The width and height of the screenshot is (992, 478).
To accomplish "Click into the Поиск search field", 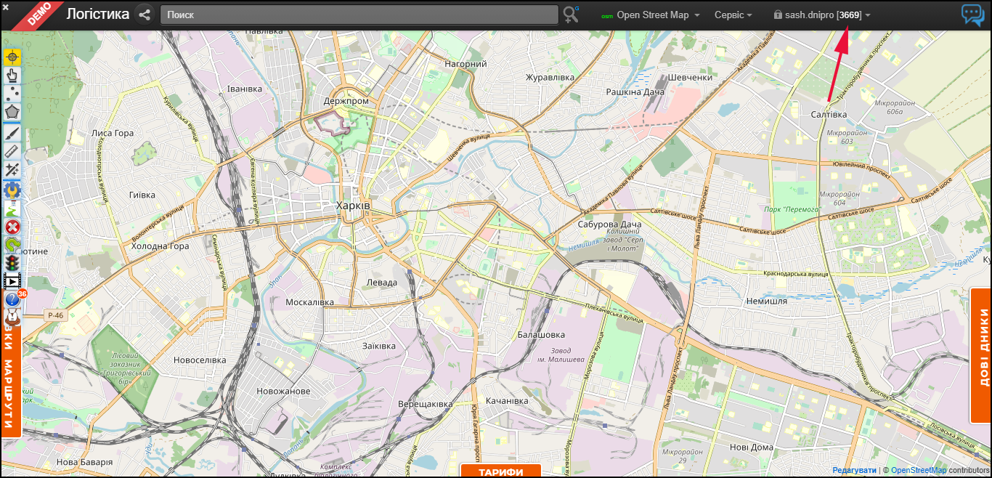I will pos(359,15).
